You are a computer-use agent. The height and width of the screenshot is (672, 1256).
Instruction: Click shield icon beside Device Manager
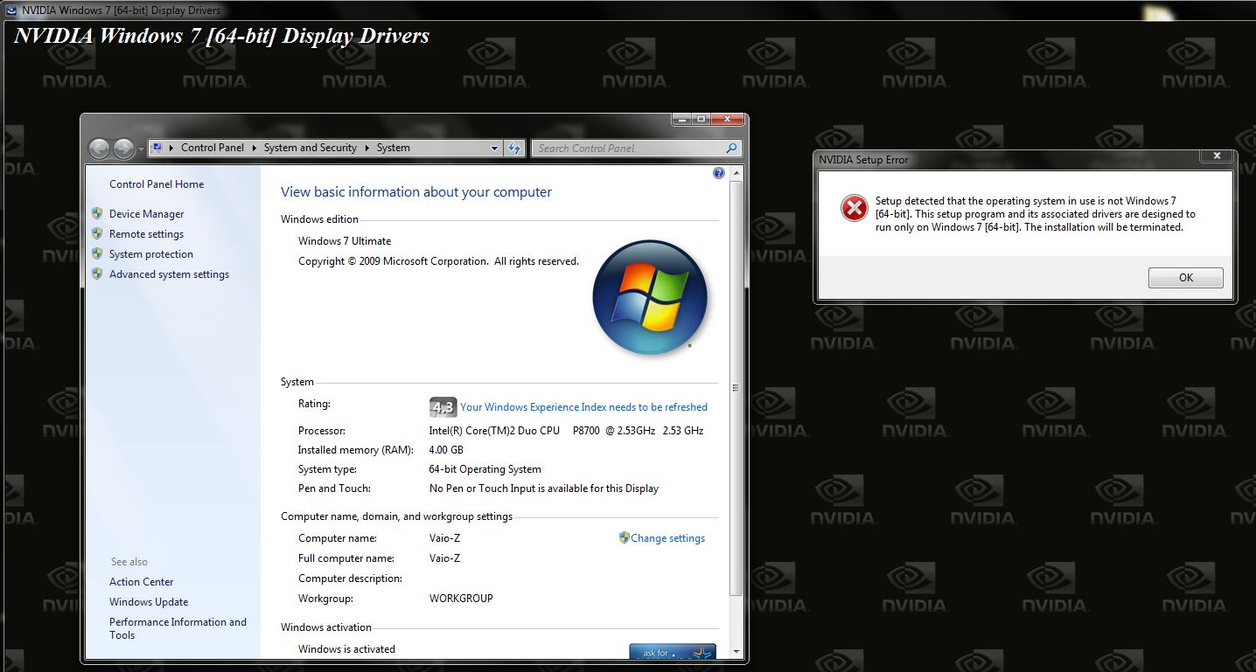click(x=97, y=213)
